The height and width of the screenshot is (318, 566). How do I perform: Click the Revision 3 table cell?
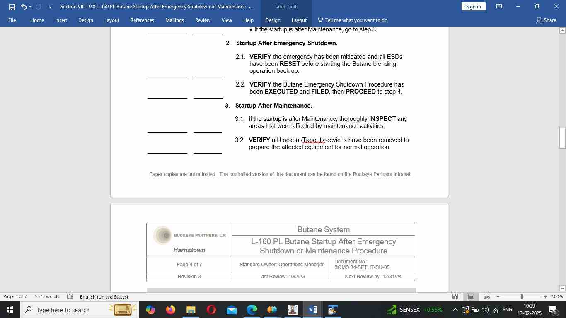point(189,277)
